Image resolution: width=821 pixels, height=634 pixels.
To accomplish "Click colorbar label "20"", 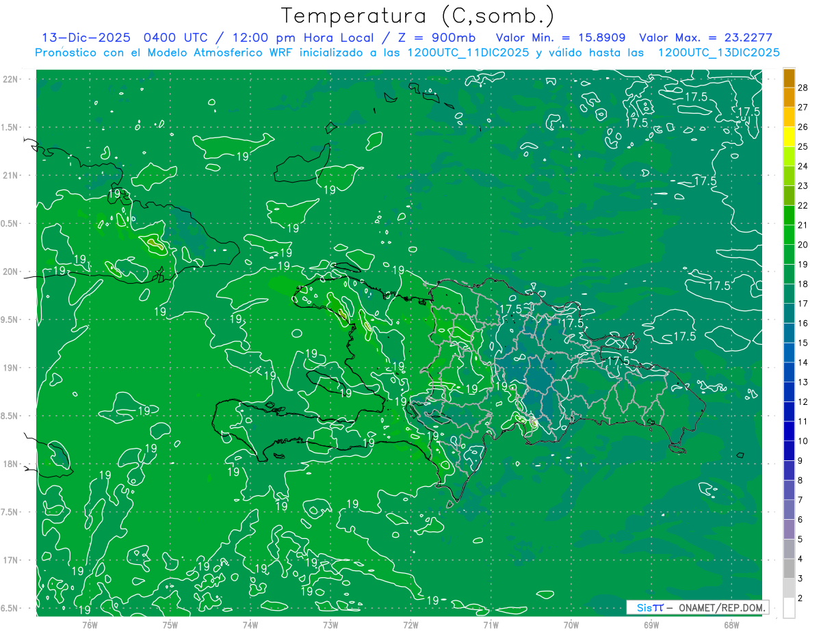I will click(x=803, y=245).
